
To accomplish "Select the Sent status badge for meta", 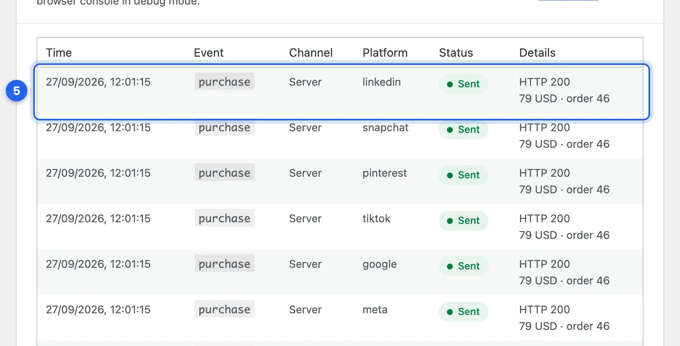I will (464, 312).
